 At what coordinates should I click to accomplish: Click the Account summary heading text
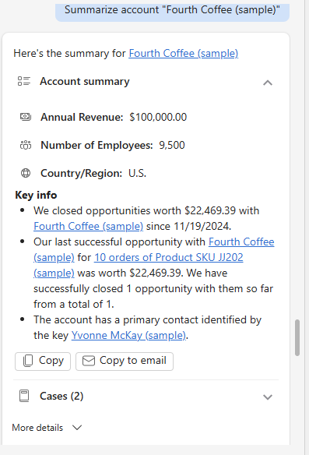tap(85, 82)
